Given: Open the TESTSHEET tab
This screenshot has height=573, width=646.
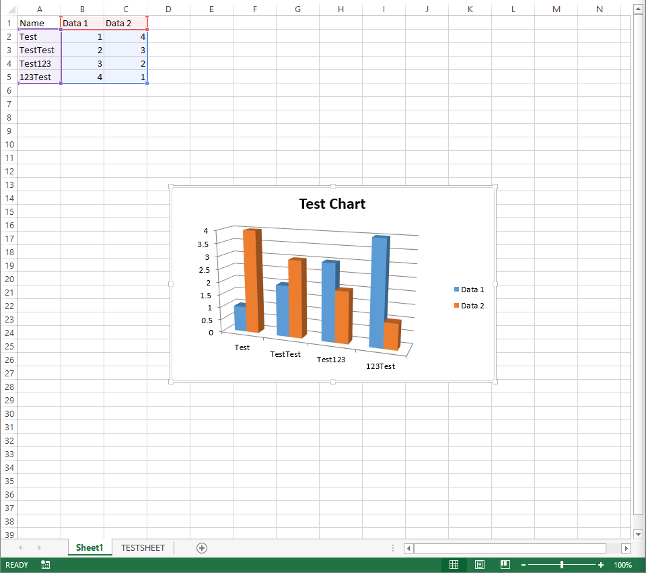Looking at the screenshot, I should [x=143, y=548].
